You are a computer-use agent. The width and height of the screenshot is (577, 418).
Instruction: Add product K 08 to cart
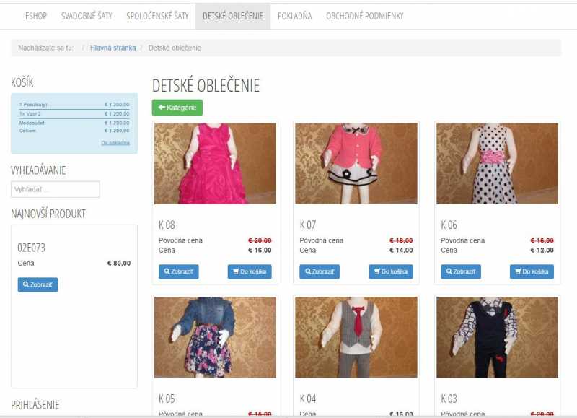pos(250,271)
